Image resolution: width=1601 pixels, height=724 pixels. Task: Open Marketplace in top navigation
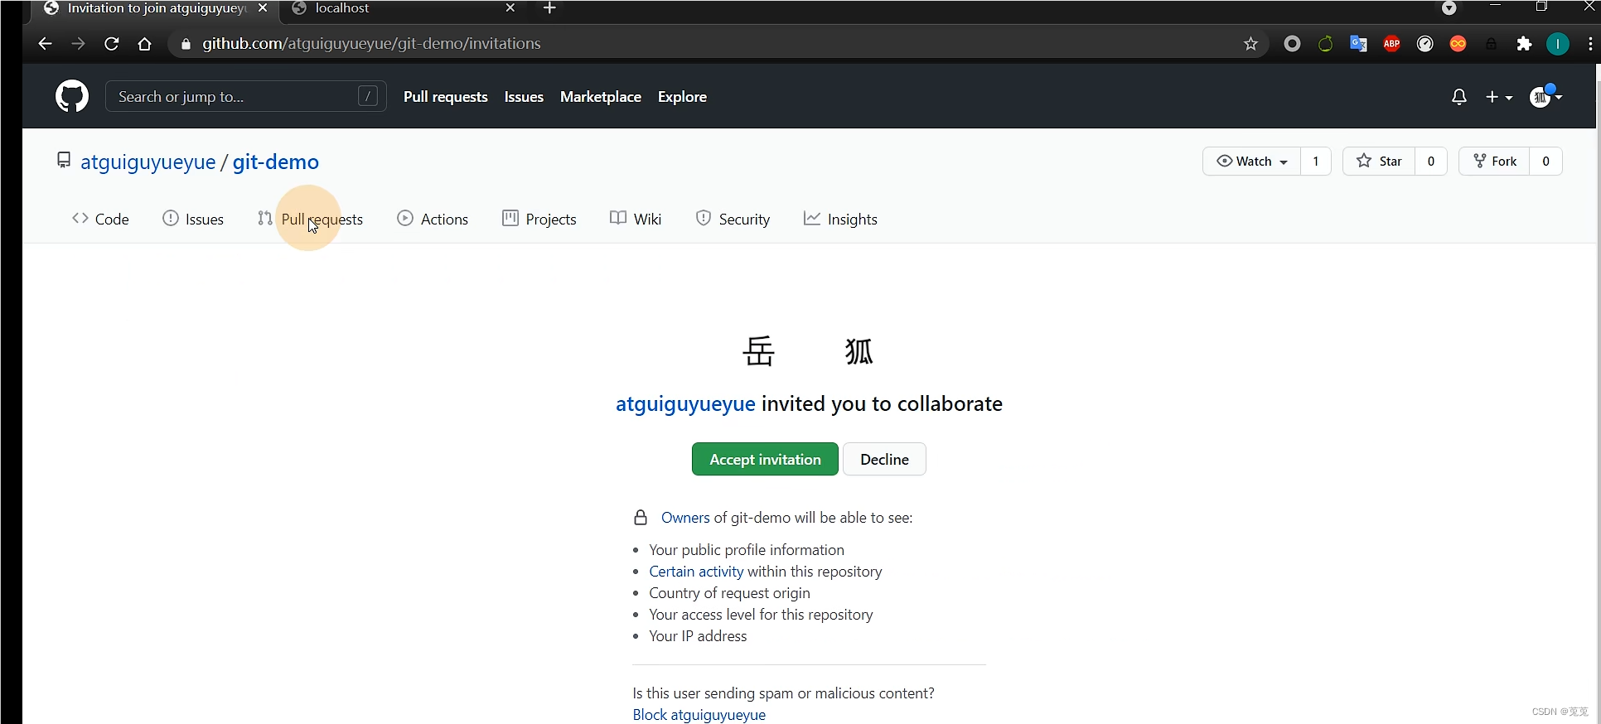(x=601, y=97)
